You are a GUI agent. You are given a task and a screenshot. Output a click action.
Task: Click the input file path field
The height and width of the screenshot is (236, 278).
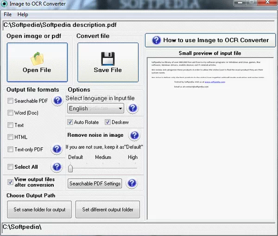tap(139, 26)
